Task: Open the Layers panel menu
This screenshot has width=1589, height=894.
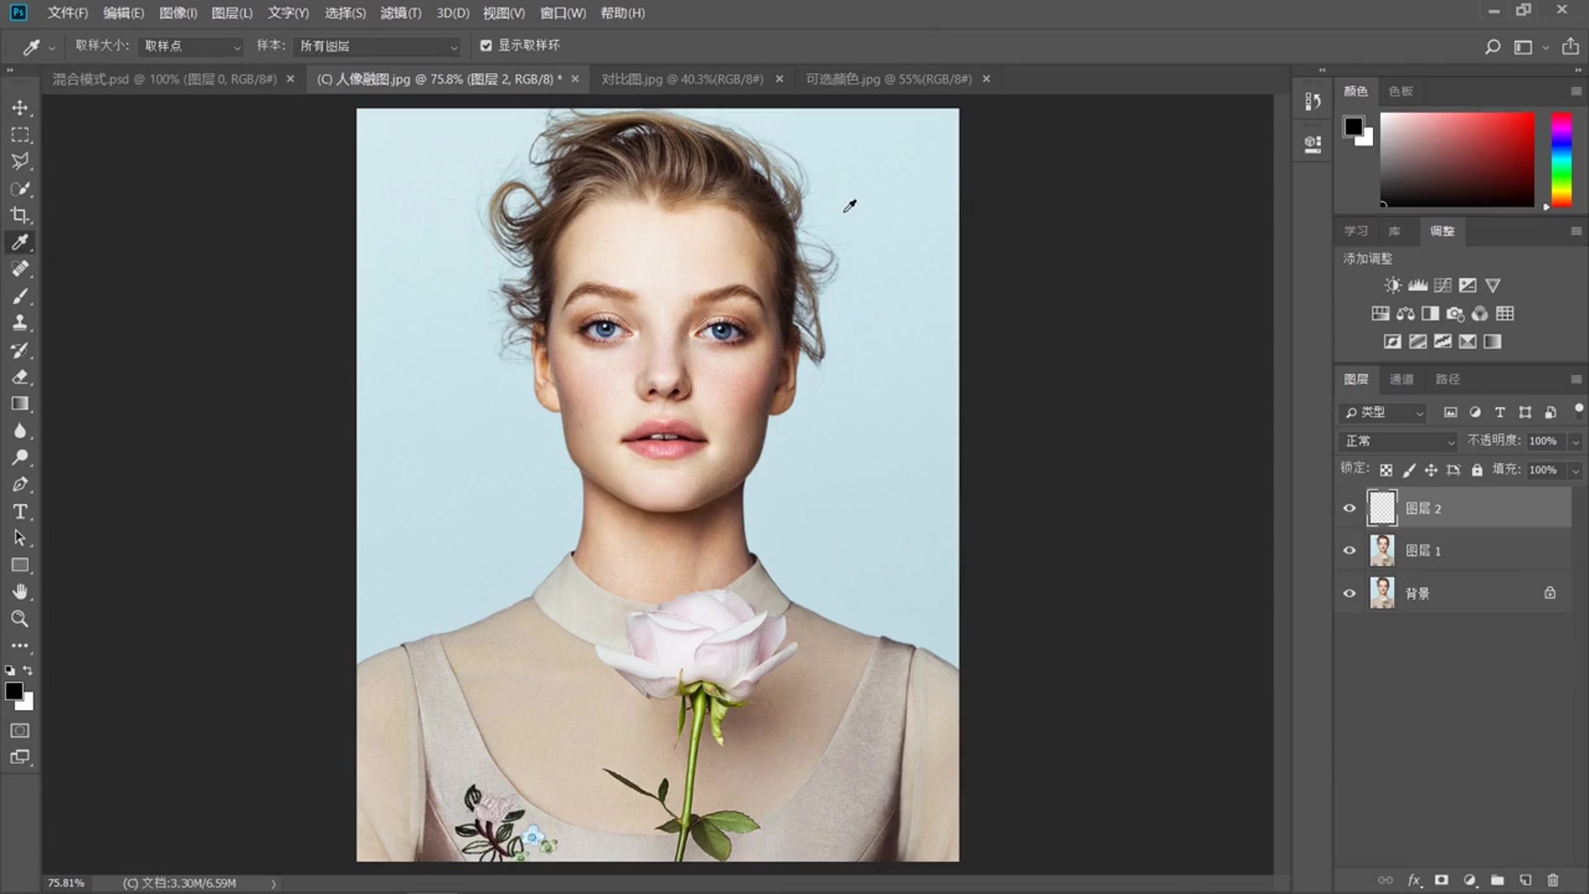Action: pos(1576,379)
